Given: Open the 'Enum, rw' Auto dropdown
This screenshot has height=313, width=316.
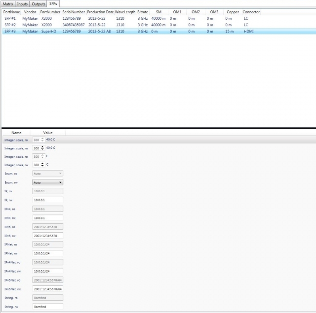Looking at the screenshot, I should [x=47, y=182].
